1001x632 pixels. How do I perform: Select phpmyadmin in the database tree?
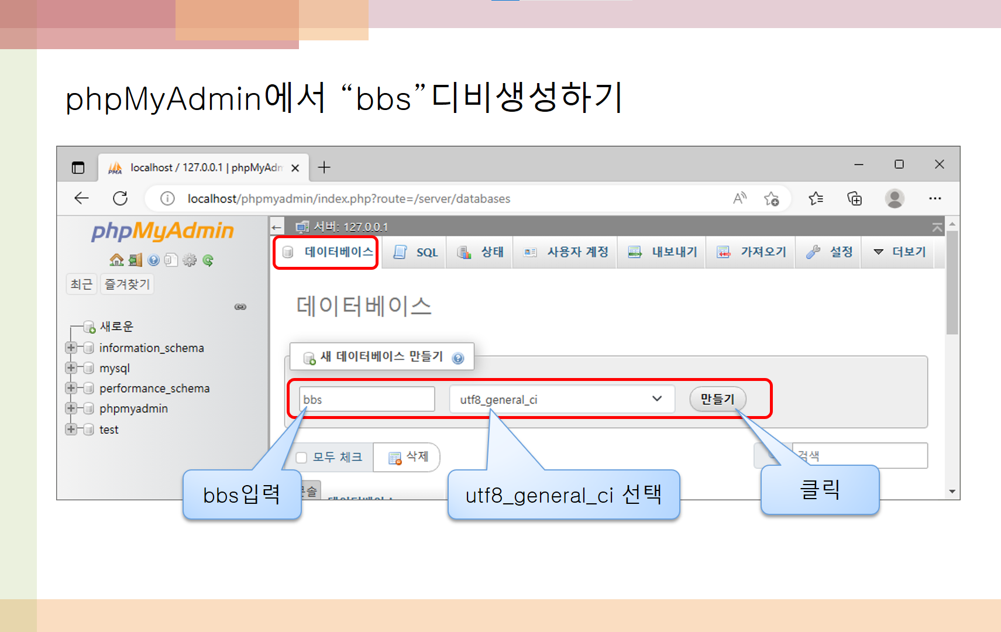tap(133, 408)
